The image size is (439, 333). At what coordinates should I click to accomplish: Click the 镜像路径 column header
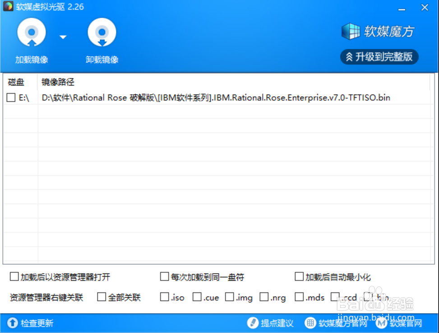click(x=58, y=82)
